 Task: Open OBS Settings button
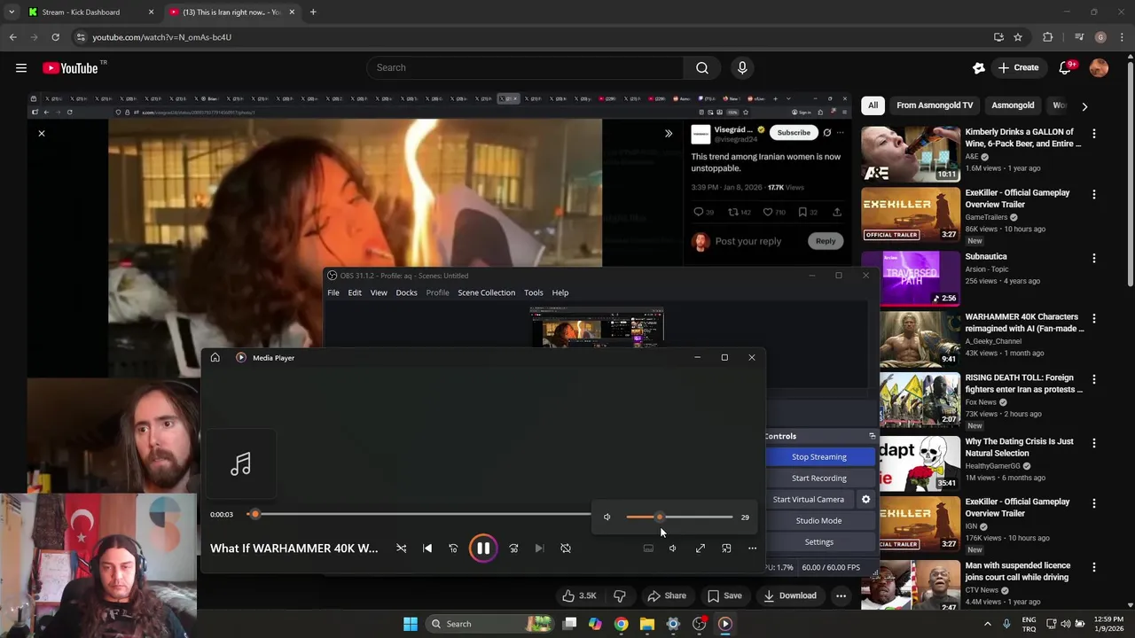pos(819,542)
